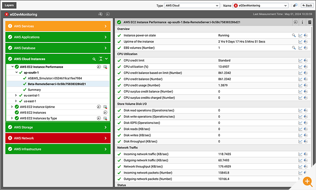
Task: Open the Type dropdown showing AWS Cloud
Action: tap(192, 5)
